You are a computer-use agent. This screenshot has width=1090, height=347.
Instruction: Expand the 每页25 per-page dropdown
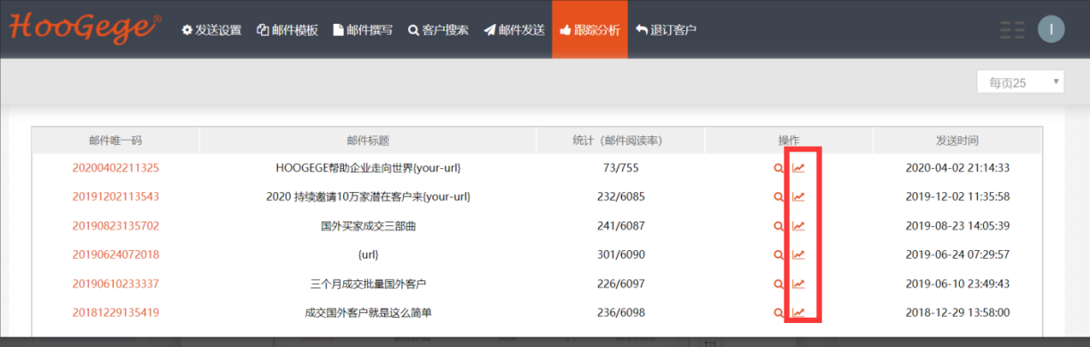1020,83
